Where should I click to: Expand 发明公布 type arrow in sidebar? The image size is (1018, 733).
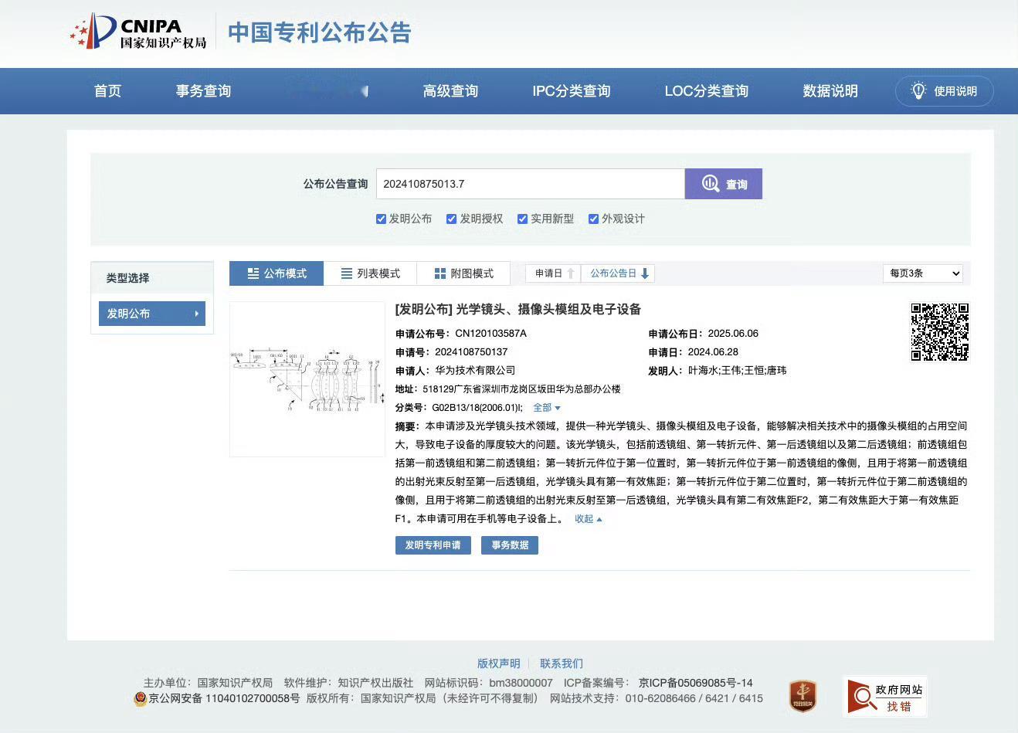pos(197,314)
